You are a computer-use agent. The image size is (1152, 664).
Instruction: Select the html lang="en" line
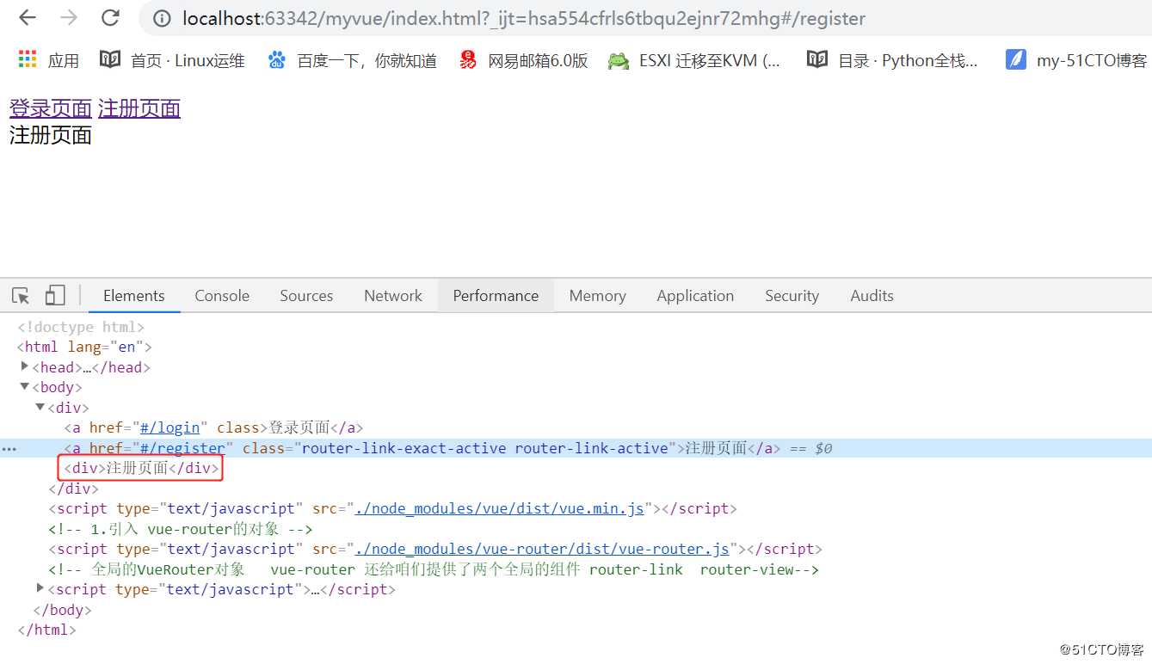click(x=84, y=347)
